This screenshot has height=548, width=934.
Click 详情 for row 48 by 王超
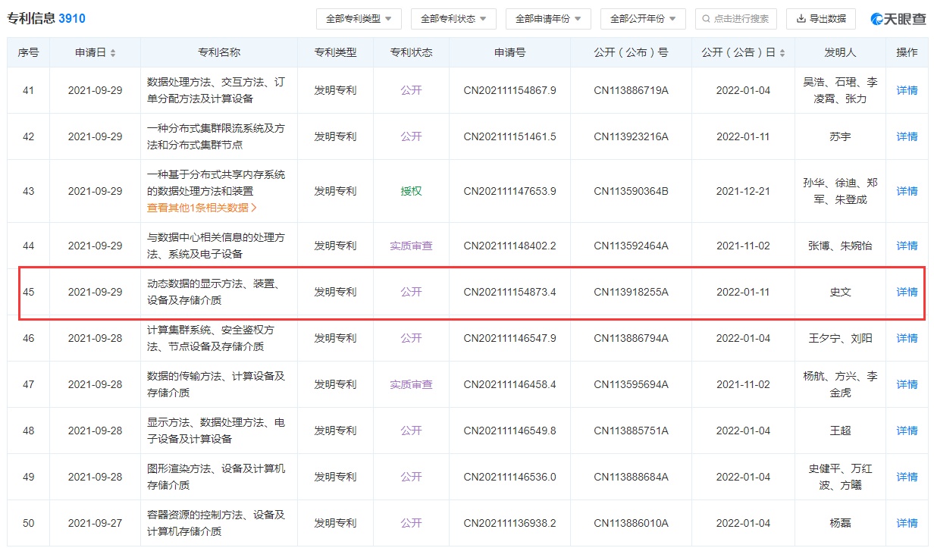907,431
